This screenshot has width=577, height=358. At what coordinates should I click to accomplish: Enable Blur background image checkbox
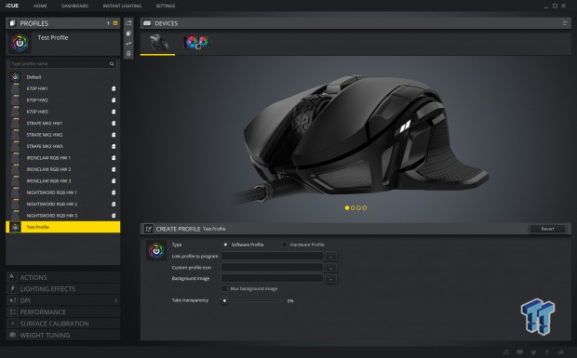[x=223, y=288]
